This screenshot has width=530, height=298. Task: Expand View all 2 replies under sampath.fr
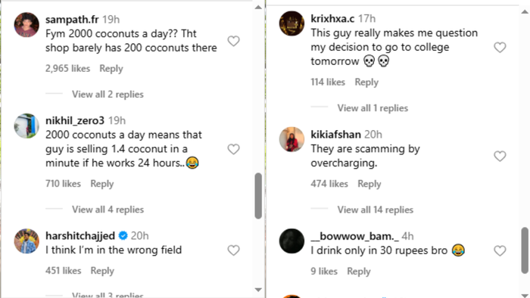pyautogui.click(x=108, y=94)
